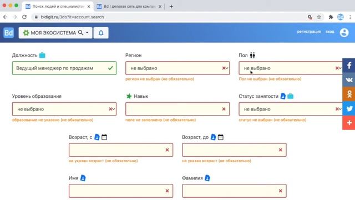
Task: Open the МОЯ ЭКОСИСТЕМА dropdown menu
Action: click(x=55, y=33)
